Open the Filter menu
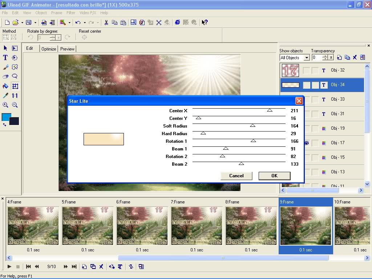372x279 pixels. tap(71, 13)
